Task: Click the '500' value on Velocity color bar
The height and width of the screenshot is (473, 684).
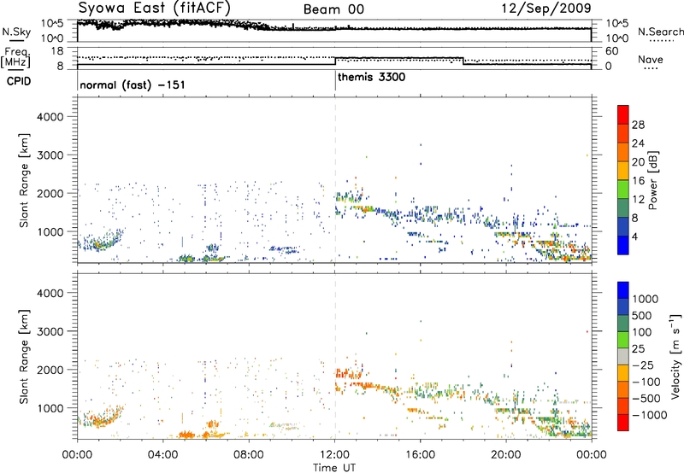Action: (642, 316)
